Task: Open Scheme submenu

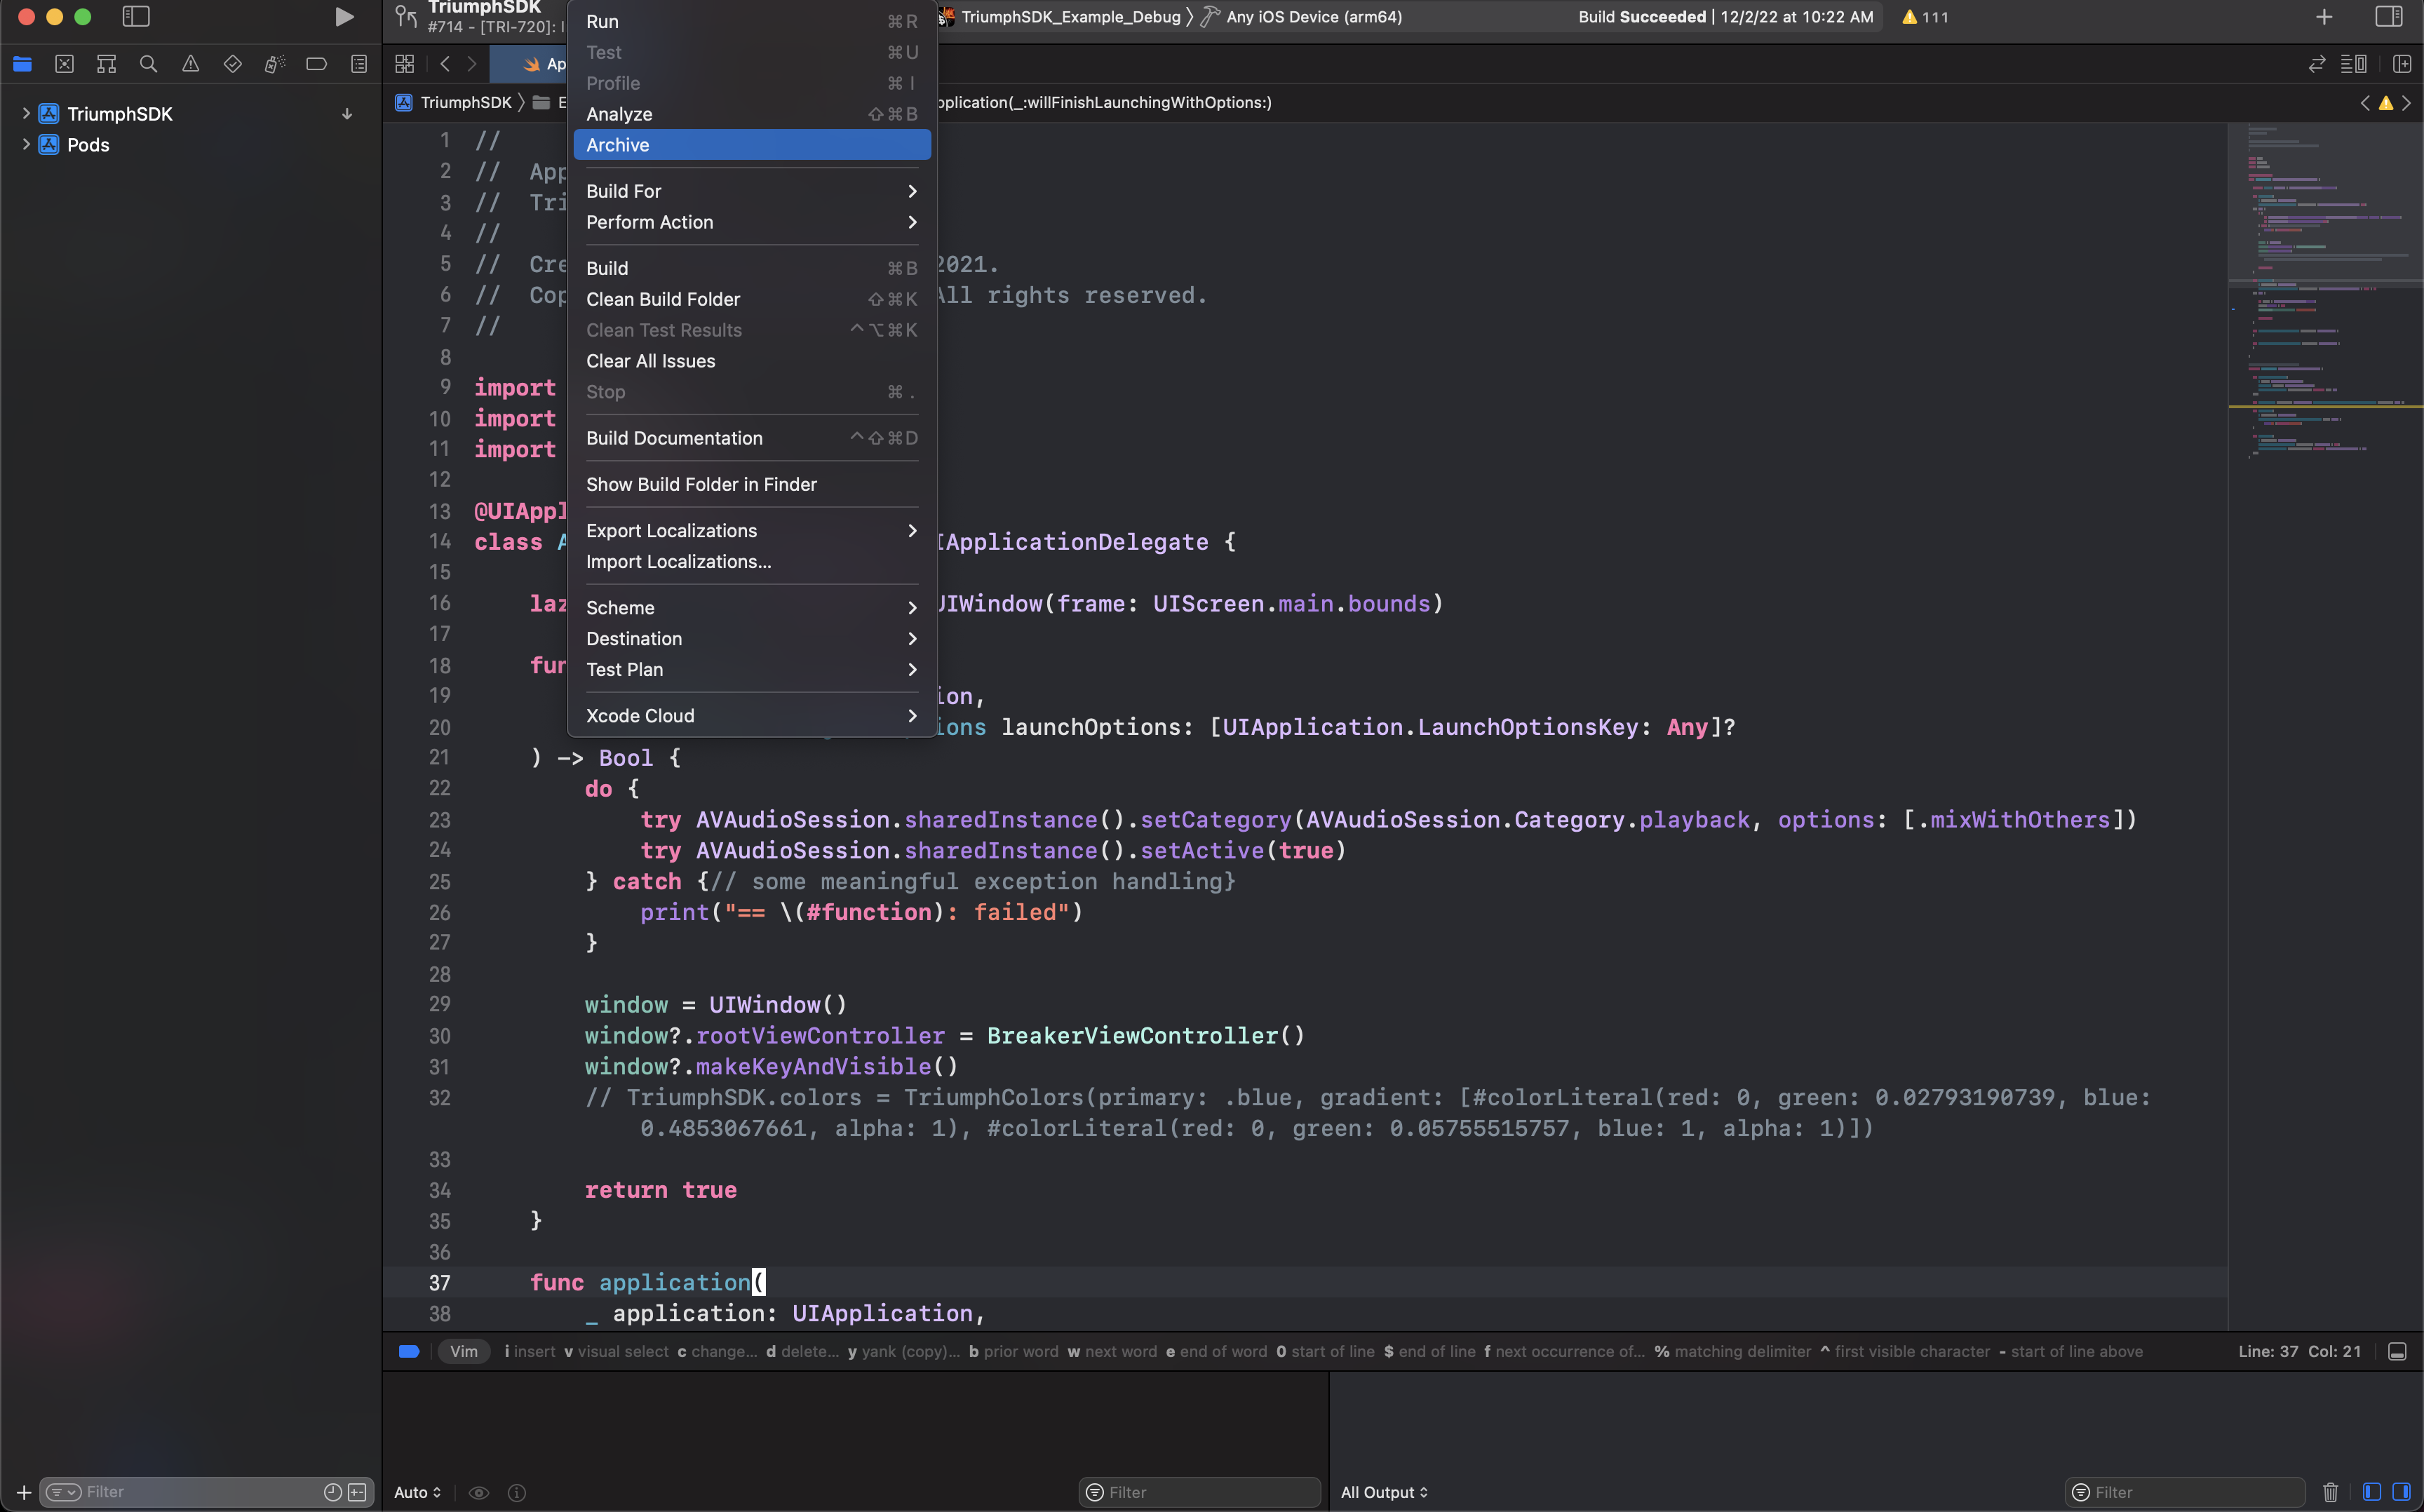Action: coord(752,608)
